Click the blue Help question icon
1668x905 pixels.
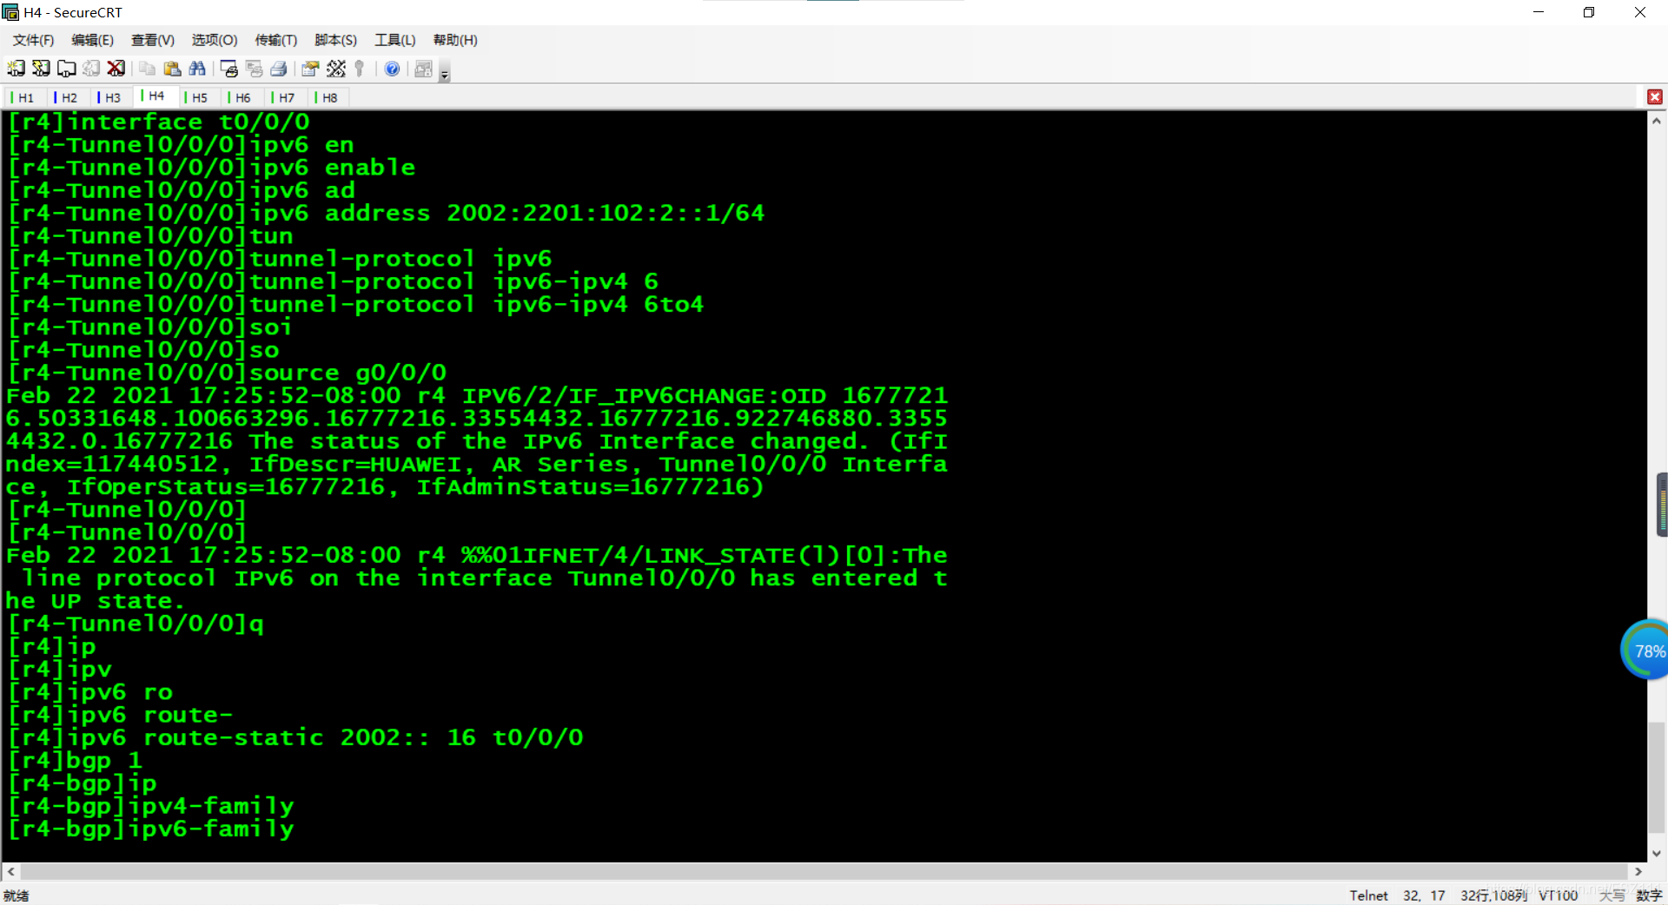pos(393,69)
